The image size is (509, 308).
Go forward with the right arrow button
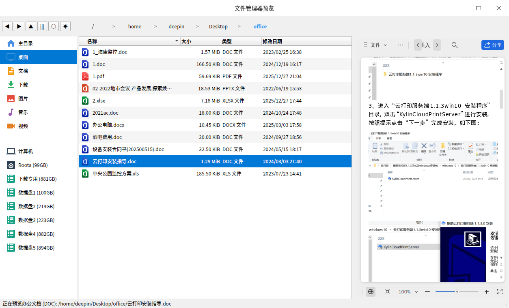(19, 26)
